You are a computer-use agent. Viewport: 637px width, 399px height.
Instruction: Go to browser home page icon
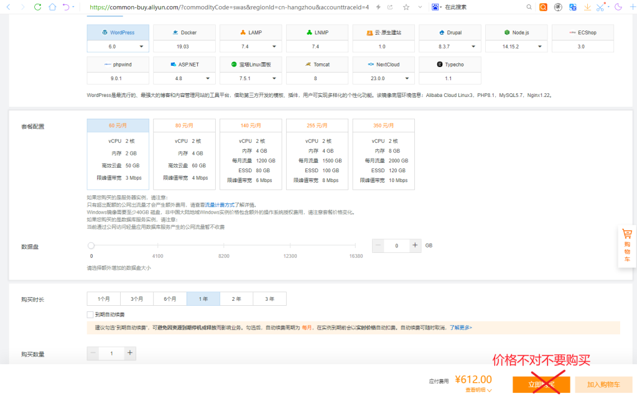(52, 7)
